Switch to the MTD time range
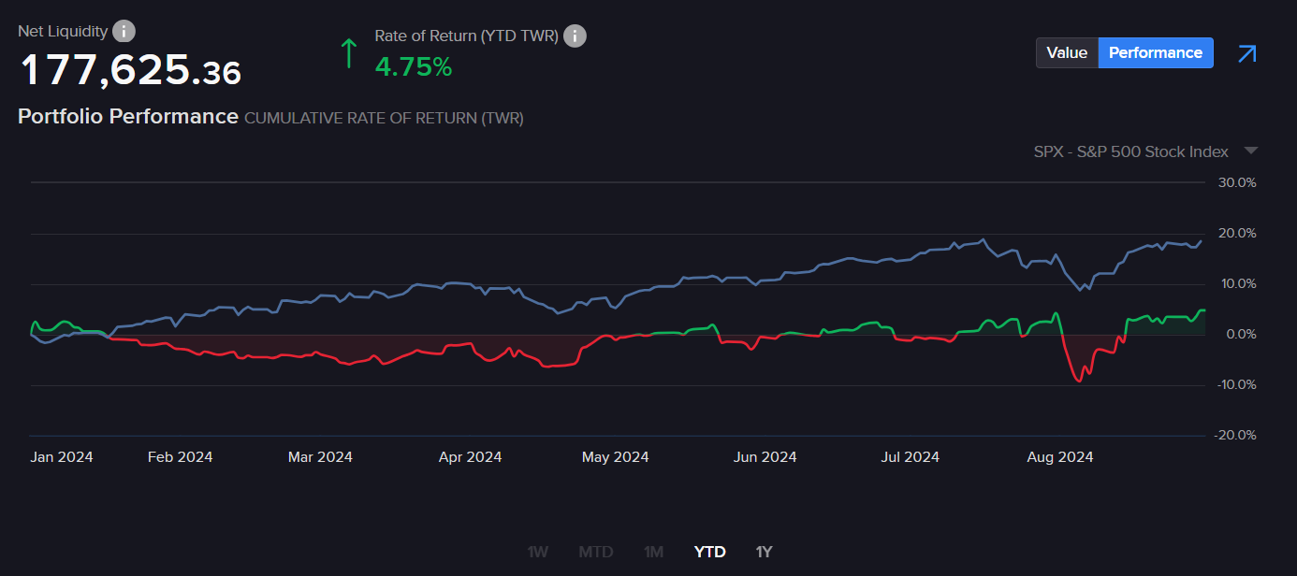Viewport: 1297px width, 576px height. (595, 552)
